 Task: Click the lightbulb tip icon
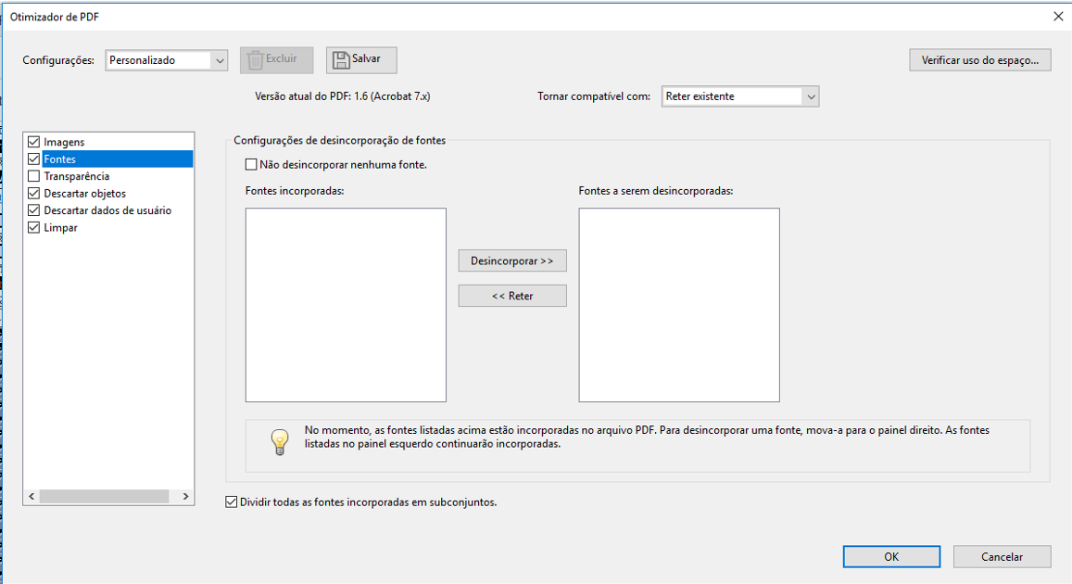click(x=280, y=442)
